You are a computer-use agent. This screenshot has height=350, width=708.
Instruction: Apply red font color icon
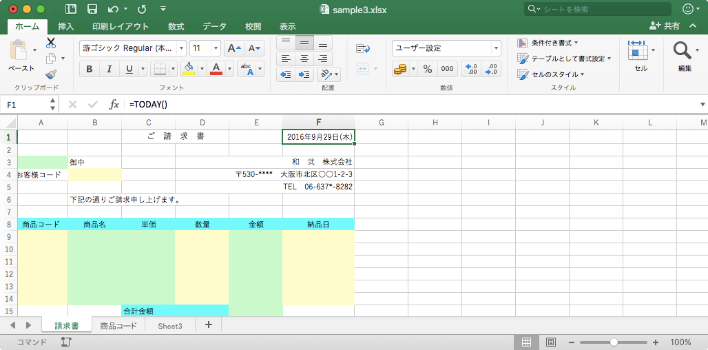(216, 69)
